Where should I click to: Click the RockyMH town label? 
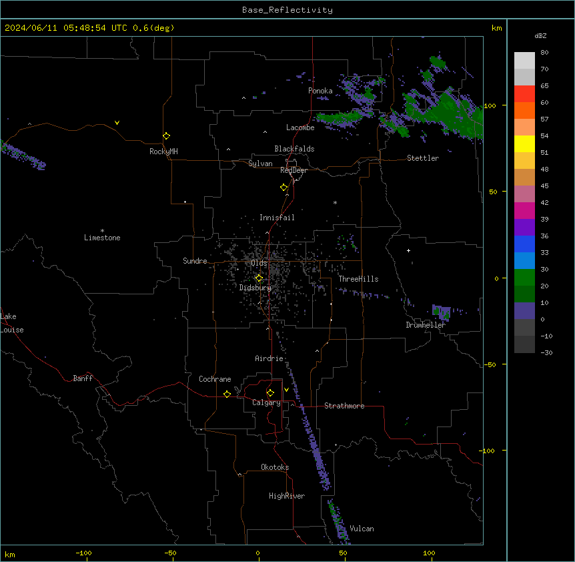pyautogui.click(x=163, y=152)
